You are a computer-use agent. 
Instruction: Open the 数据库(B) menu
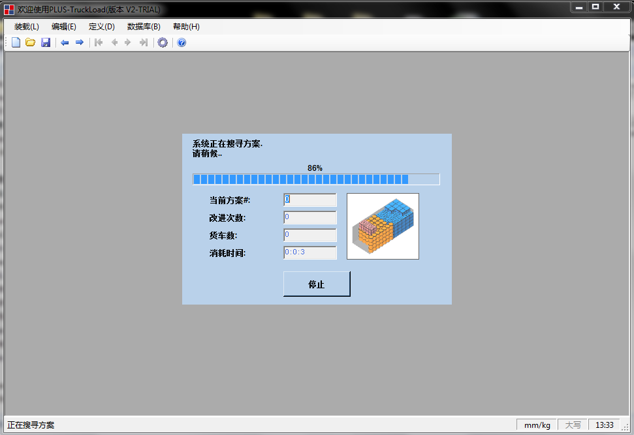coord(144,27)
